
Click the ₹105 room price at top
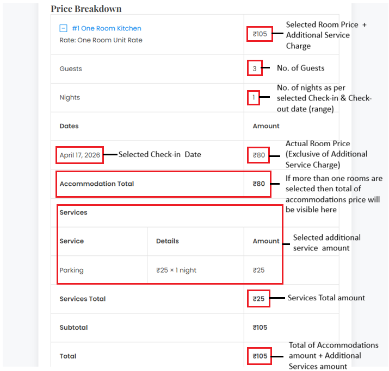(260, 35)
